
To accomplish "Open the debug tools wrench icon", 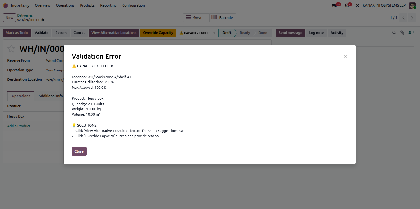I will pyautogui.click(x=357, y=5).
